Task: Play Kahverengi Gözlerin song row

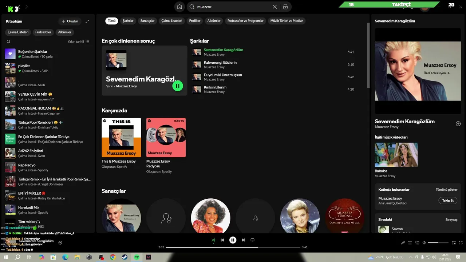Action: tap(273, 65)
